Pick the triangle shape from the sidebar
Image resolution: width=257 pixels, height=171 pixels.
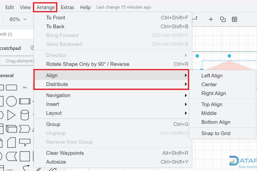[11, 115]
